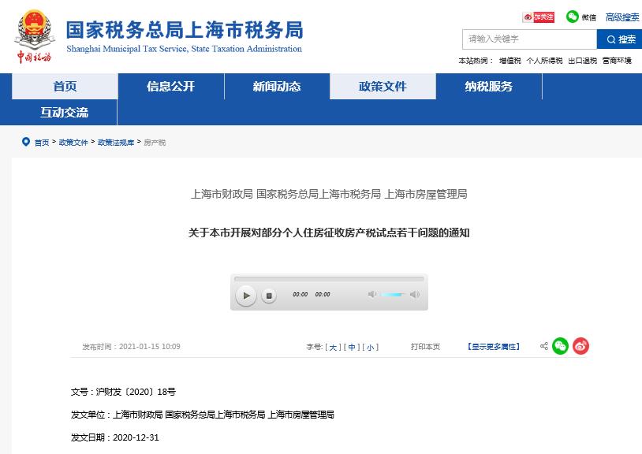
Task: Share article via green WeChat icon
Action: coord(560,346)
